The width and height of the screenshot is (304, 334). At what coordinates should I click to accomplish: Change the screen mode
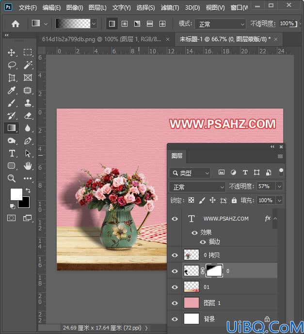pos(27,218)
